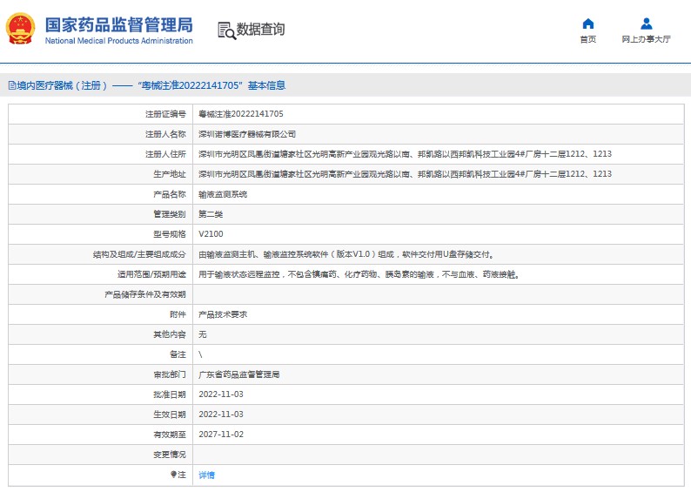Select 广东省药品监督管理局 approval department
Viewport: 691px width, 492px height.
[x=238, y=374]
